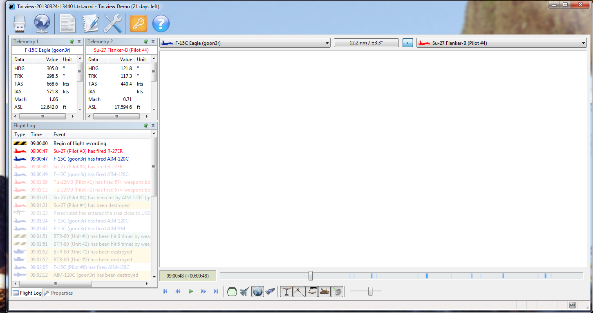The width and height of the screenshot is (593, 313).
Task: Select 'Begin of flight recording' log entry
Action: click(81, 143)
